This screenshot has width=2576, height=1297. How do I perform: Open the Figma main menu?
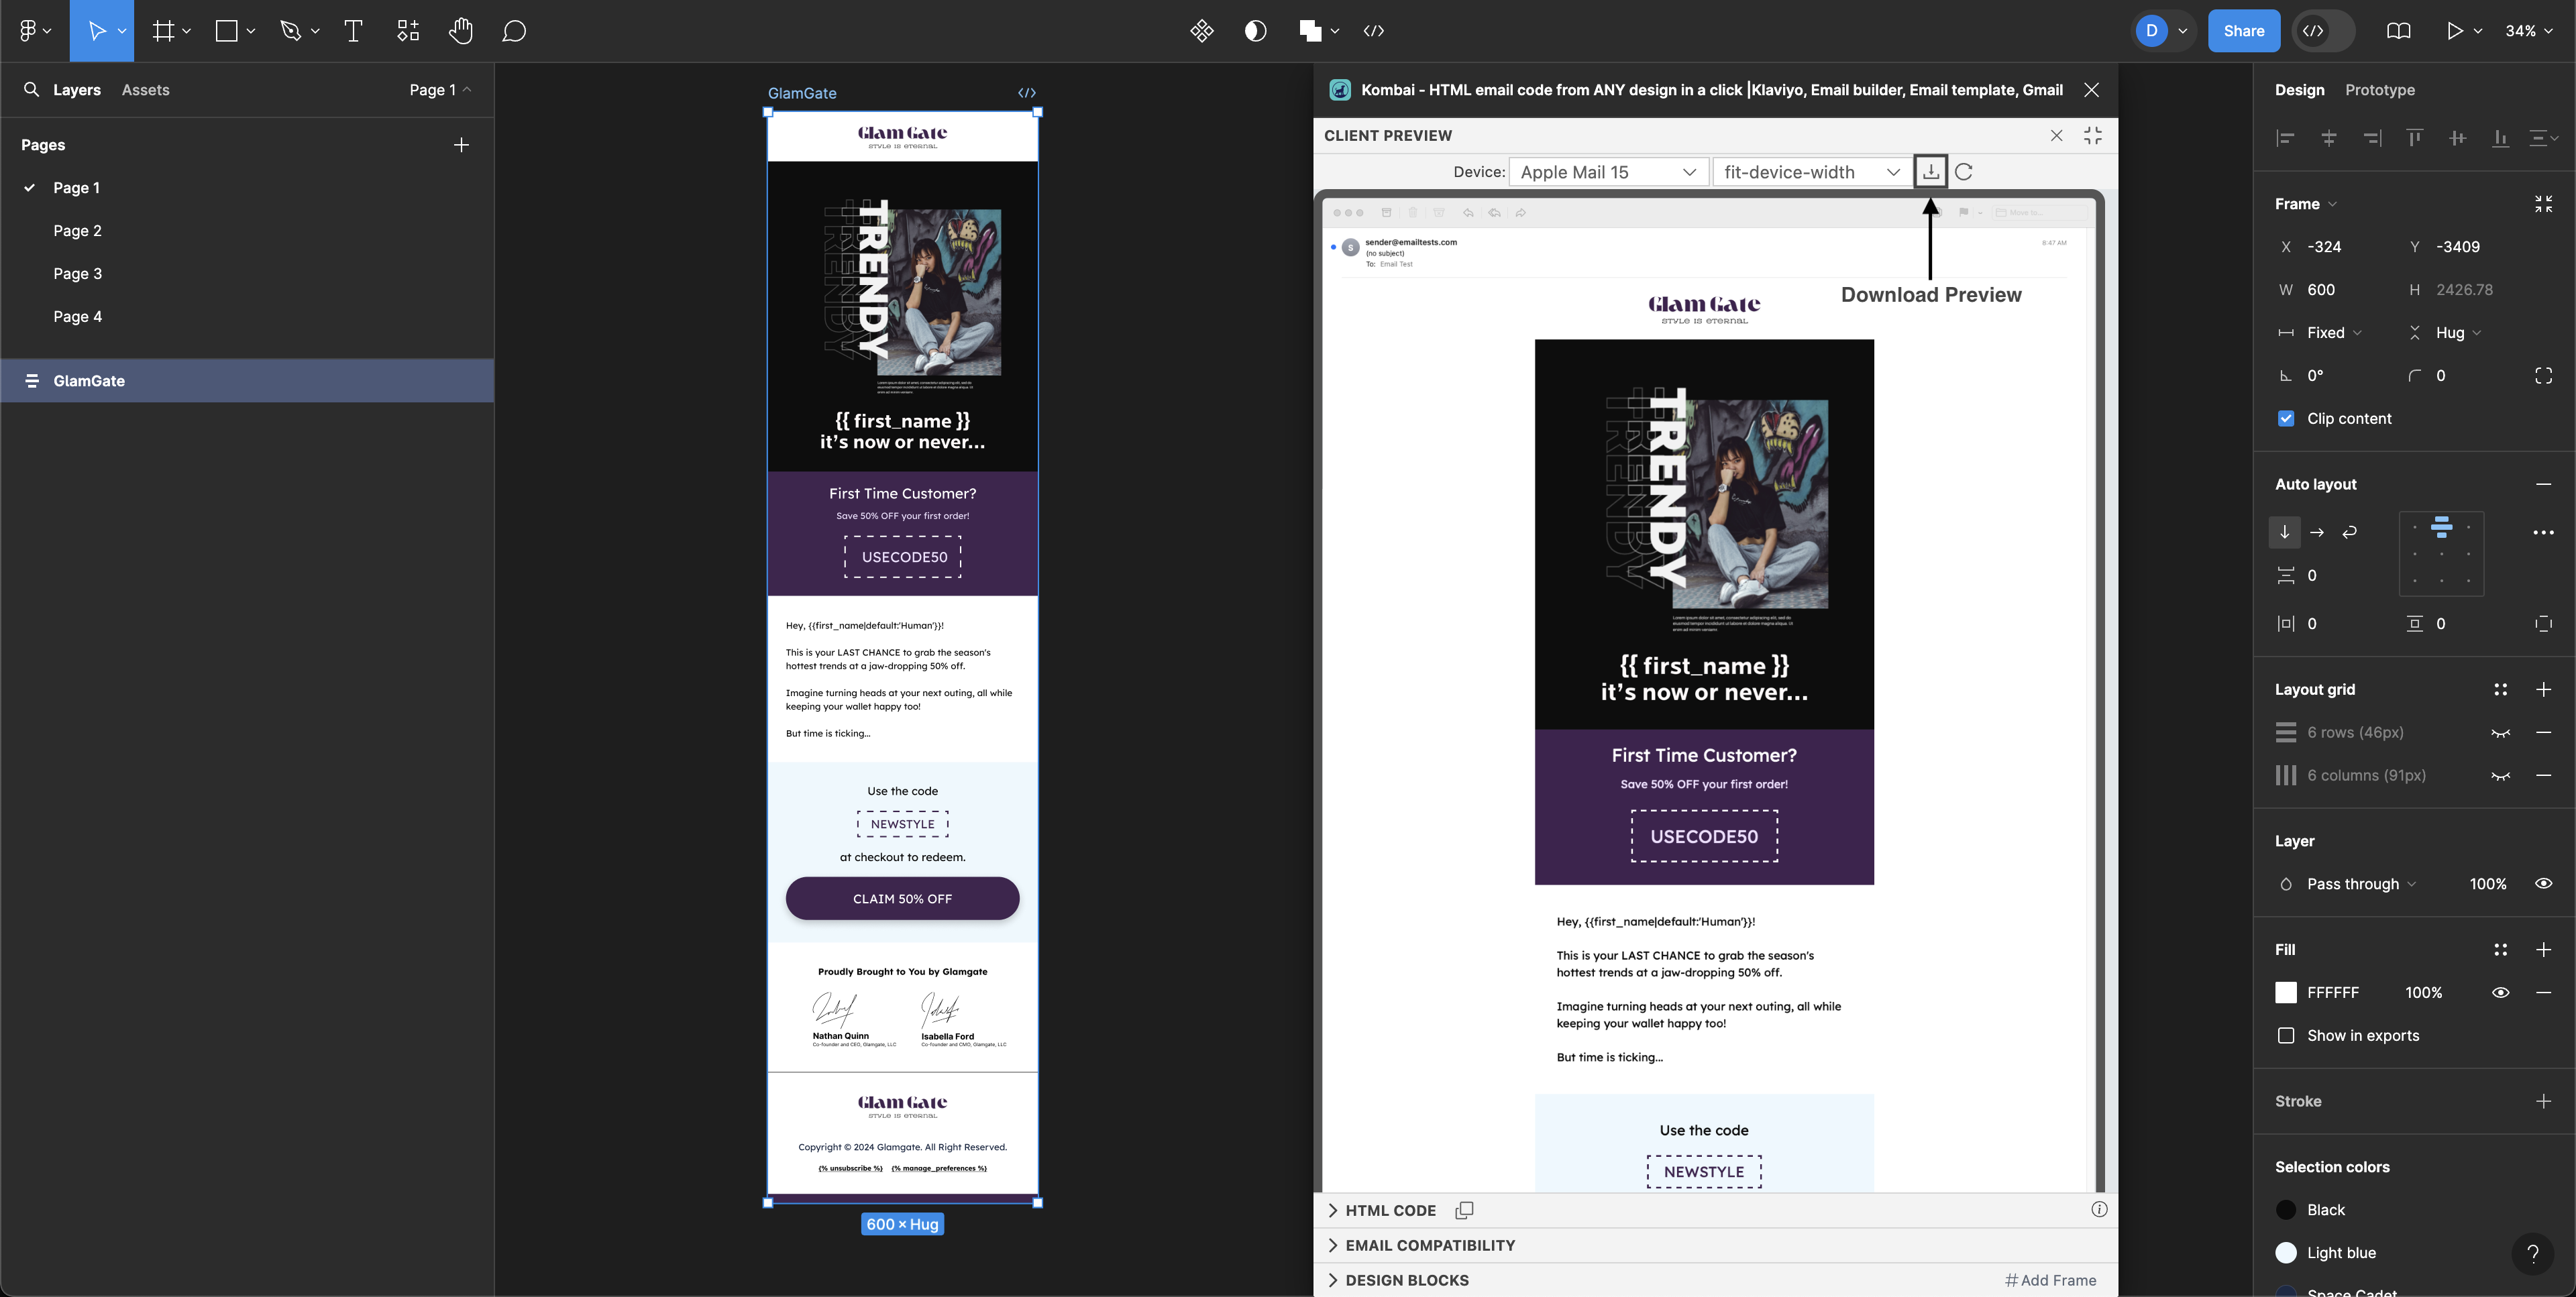tap(34, 31)
